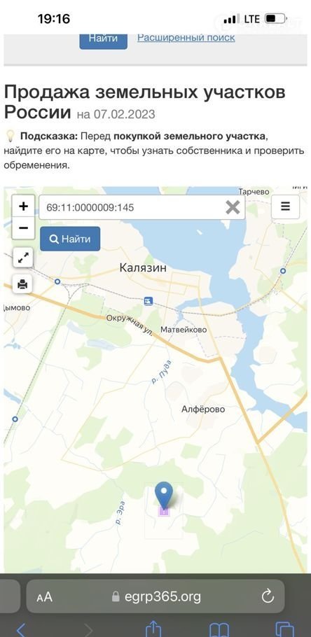Open Safari text size AA menu
Image resolution: width=311 pixels, height=637 pixels.
(44, 597)
